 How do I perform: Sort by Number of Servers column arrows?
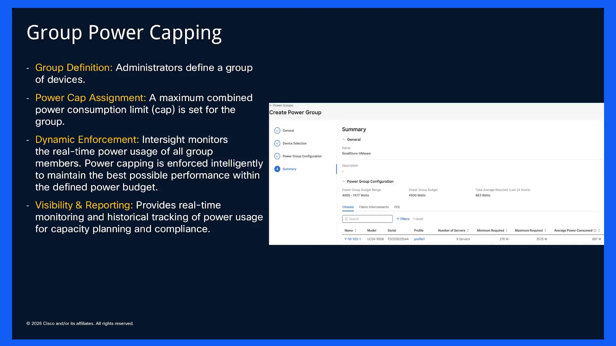point(468,230)
